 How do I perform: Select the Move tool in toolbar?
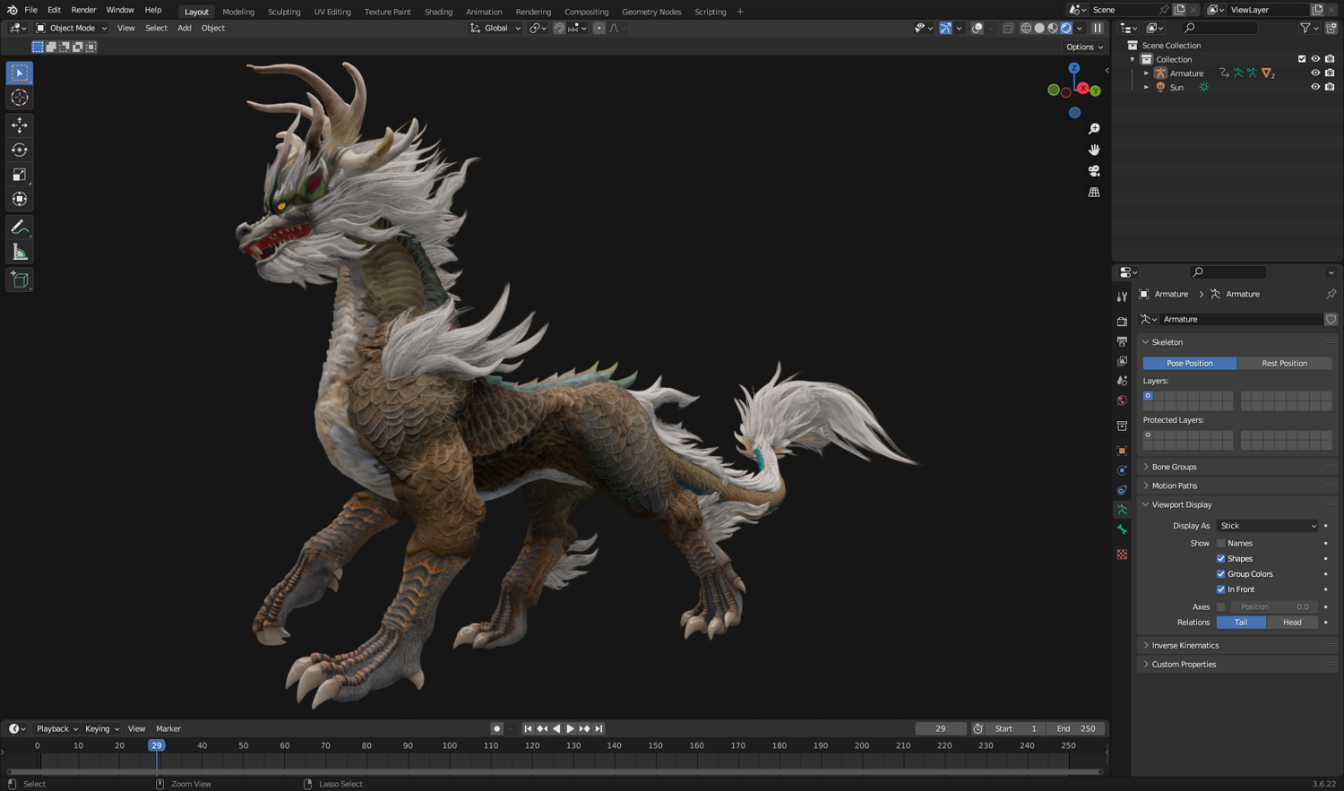tap(19, 125)
